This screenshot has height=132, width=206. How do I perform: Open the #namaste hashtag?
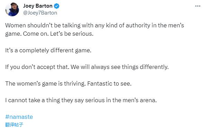pyautogui.click(x=19, y=117)
